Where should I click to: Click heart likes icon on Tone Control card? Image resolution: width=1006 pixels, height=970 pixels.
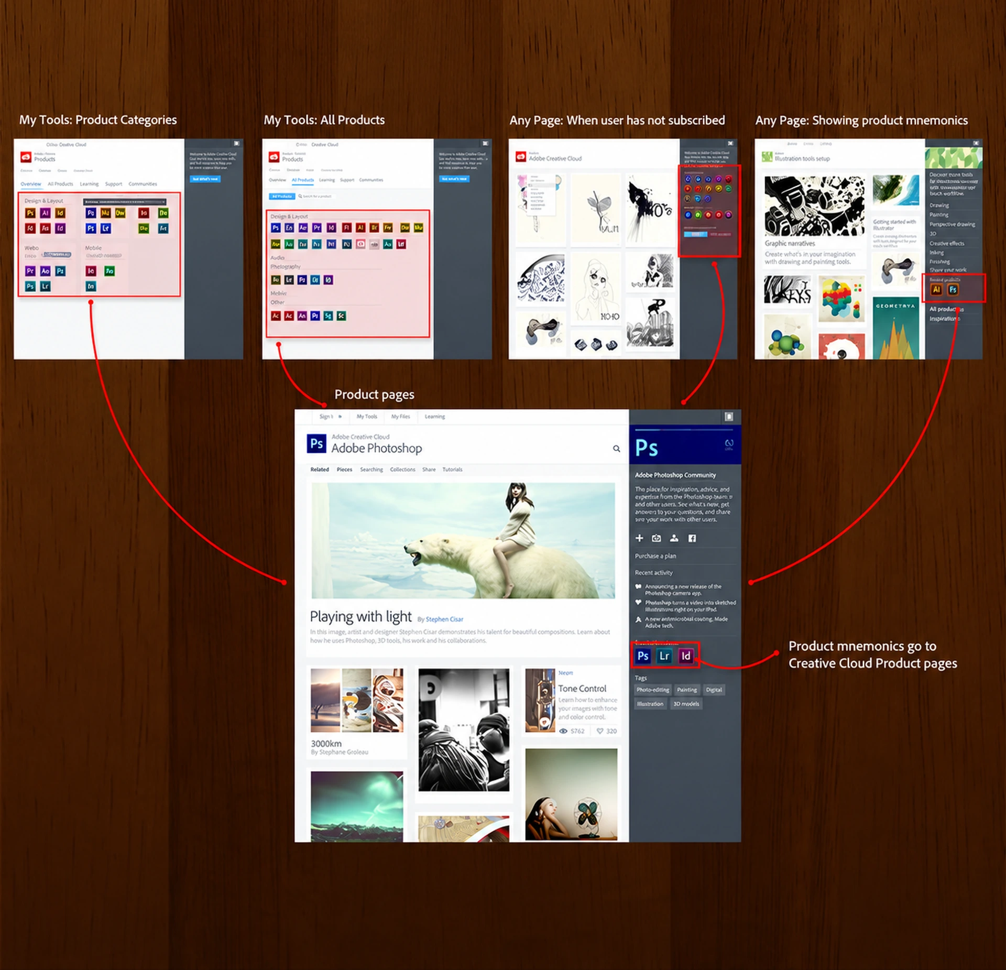(600, 731)
